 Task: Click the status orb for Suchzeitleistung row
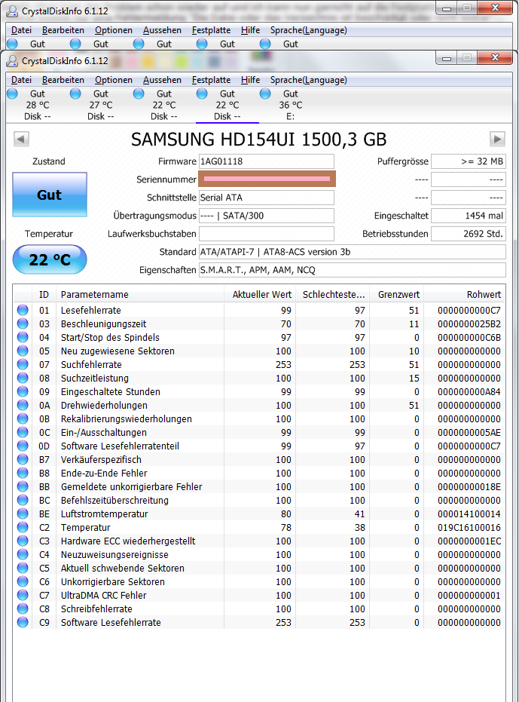click(x=23, y=378)
